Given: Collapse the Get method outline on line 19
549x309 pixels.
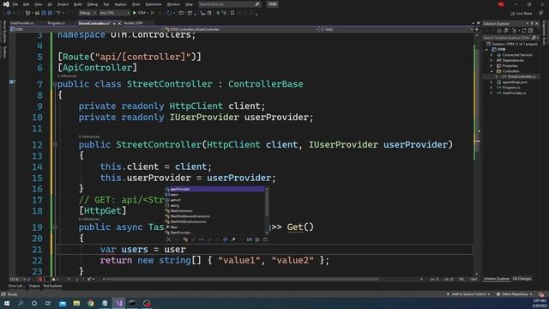Looking at the screenshot, I should click(x=55, y=227).
